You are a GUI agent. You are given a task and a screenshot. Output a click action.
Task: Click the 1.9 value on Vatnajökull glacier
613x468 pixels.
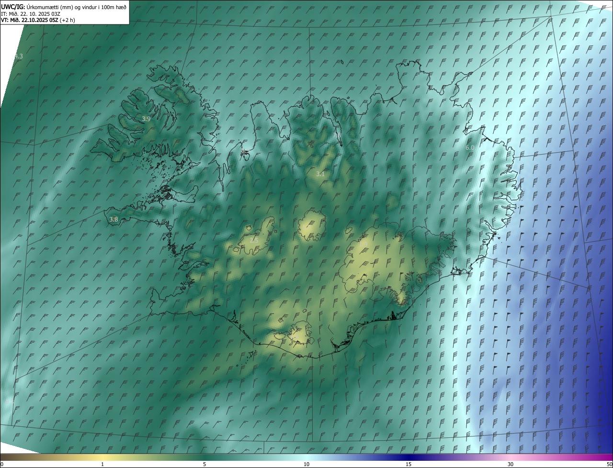363,245
